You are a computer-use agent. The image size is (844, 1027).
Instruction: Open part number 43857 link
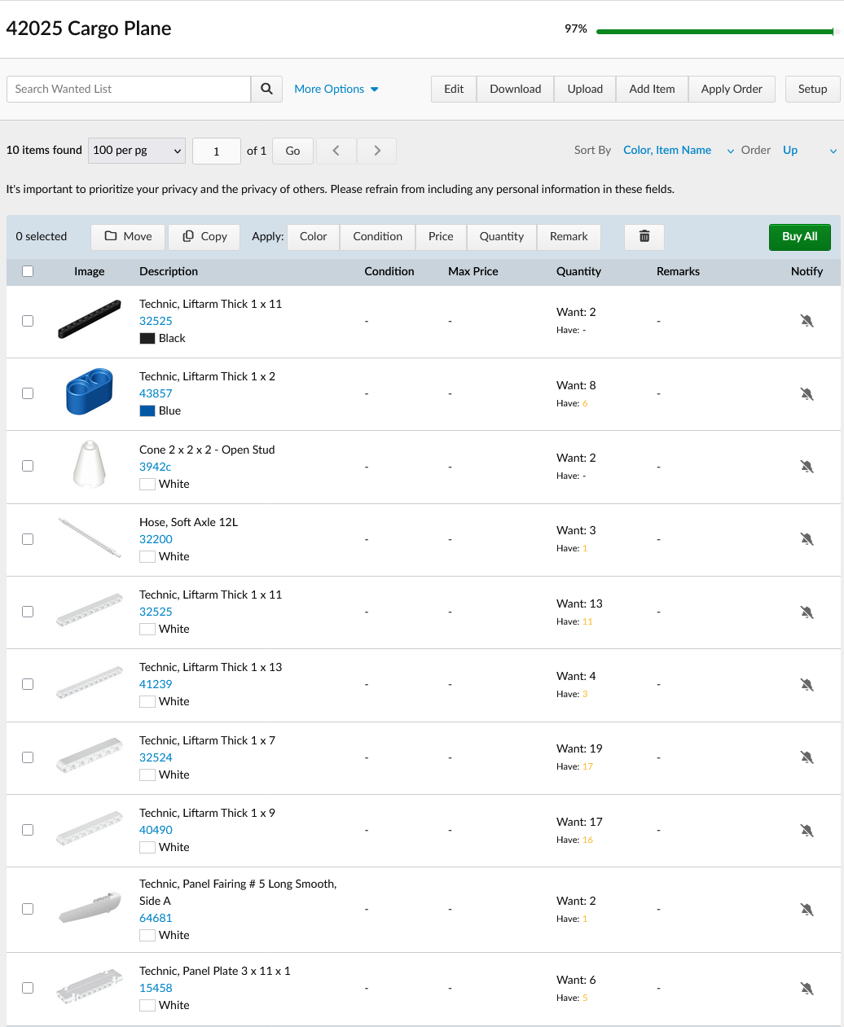[156, 393]
